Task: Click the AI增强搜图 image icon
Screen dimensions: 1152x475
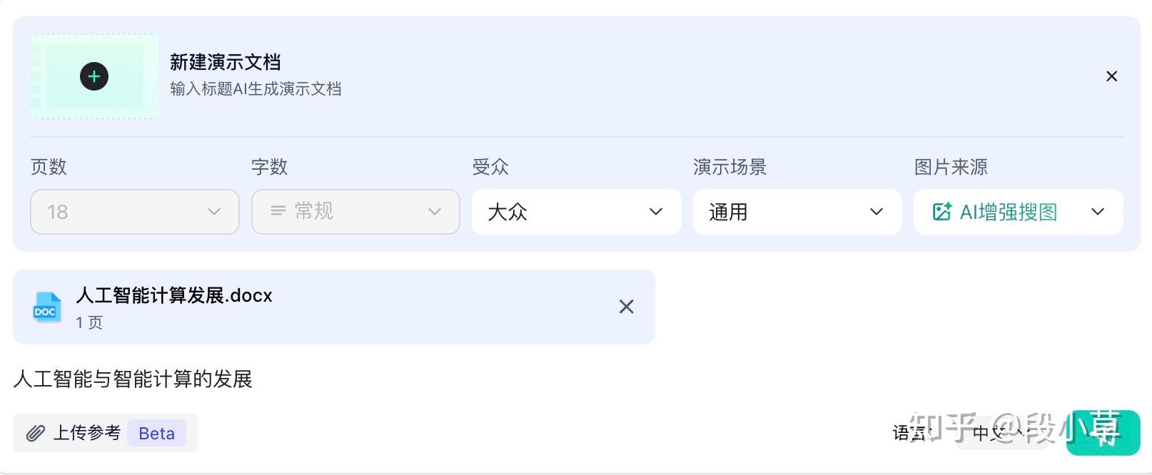Action: click(941, 212)
